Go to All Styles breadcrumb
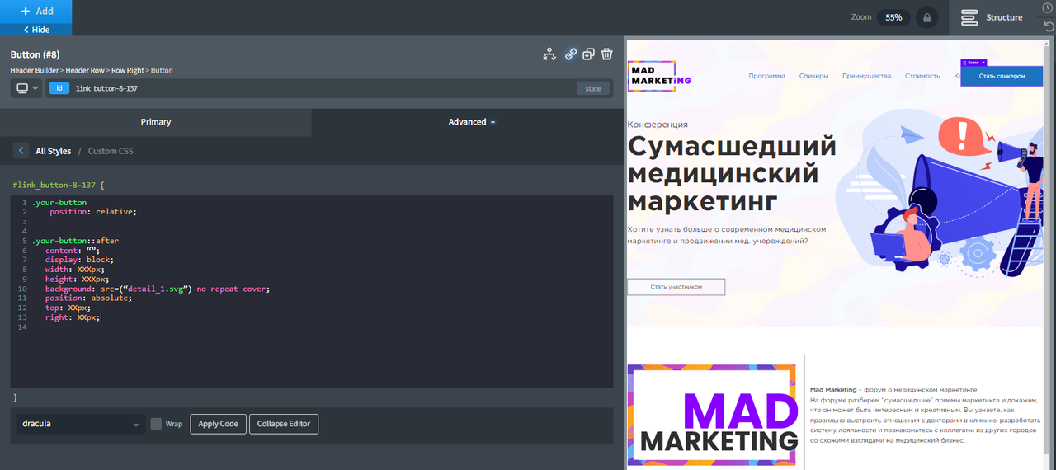The width and height of the screenshot is (1056, 470). (54, 151)
